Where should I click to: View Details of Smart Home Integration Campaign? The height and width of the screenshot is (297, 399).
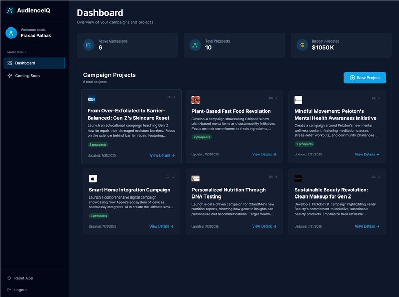pos(161,227)
